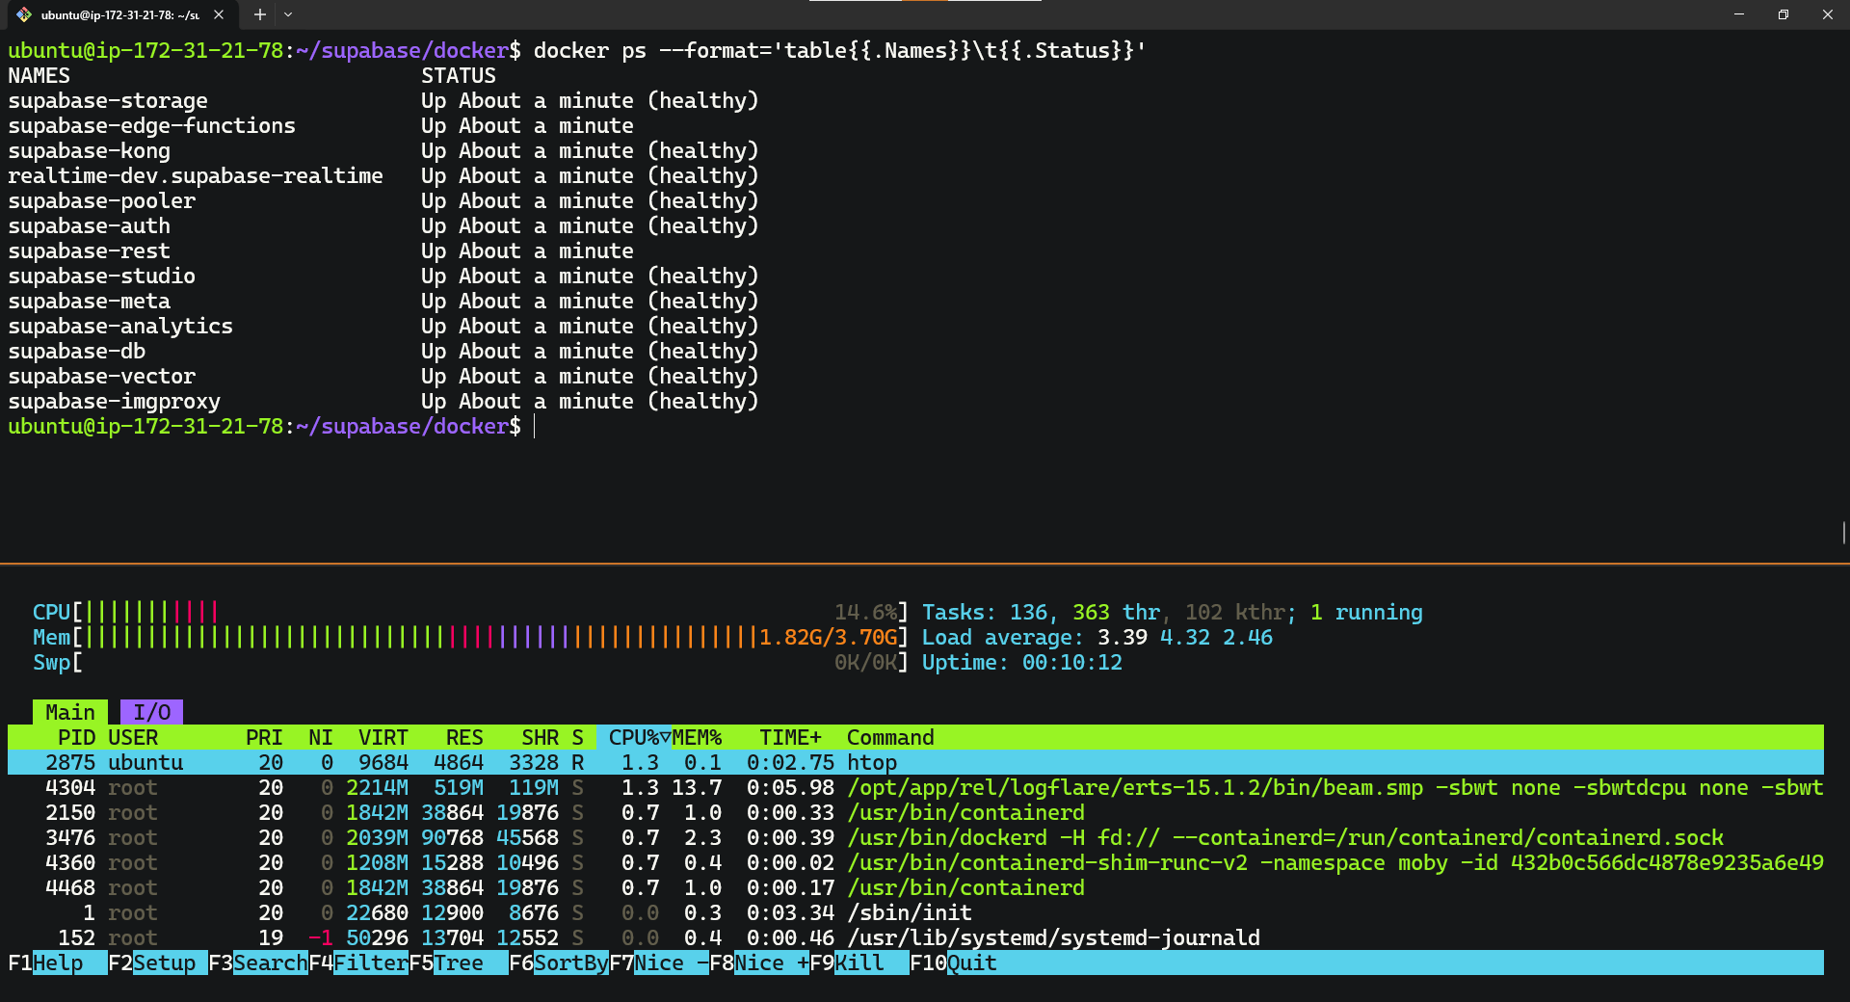1850x1002 pixels.
Task: Select the /sbin/init process row
Action: (915, 912)
